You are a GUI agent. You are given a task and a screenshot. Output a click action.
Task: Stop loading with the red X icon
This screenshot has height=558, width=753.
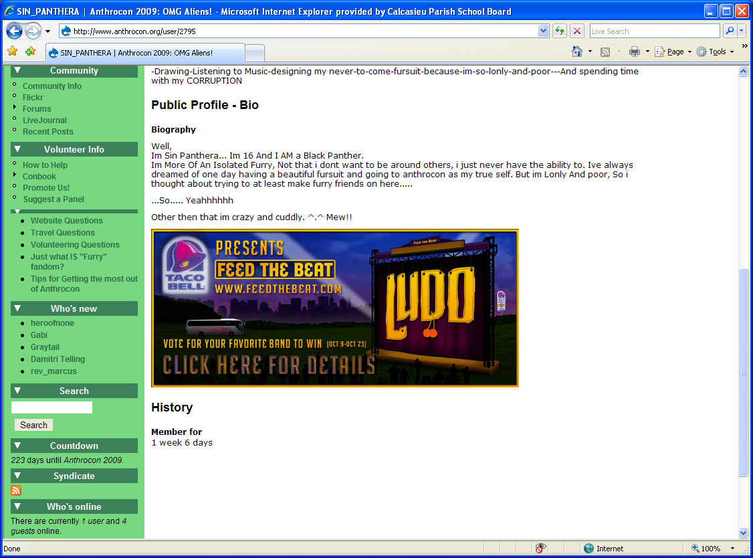click(577, 31)
